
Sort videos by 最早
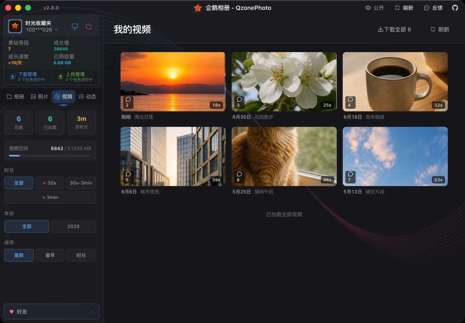[x=50, y=255]
